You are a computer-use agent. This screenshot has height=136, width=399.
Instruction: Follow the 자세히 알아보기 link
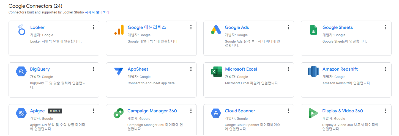click(97, 12)
